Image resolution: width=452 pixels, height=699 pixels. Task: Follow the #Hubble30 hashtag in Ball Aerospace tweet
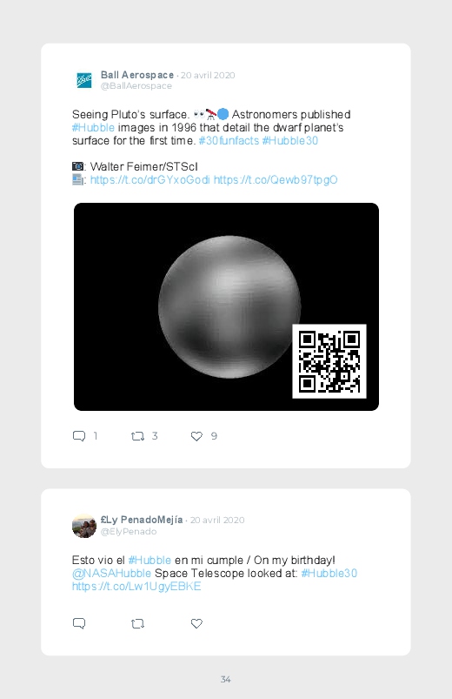(290, 140)
